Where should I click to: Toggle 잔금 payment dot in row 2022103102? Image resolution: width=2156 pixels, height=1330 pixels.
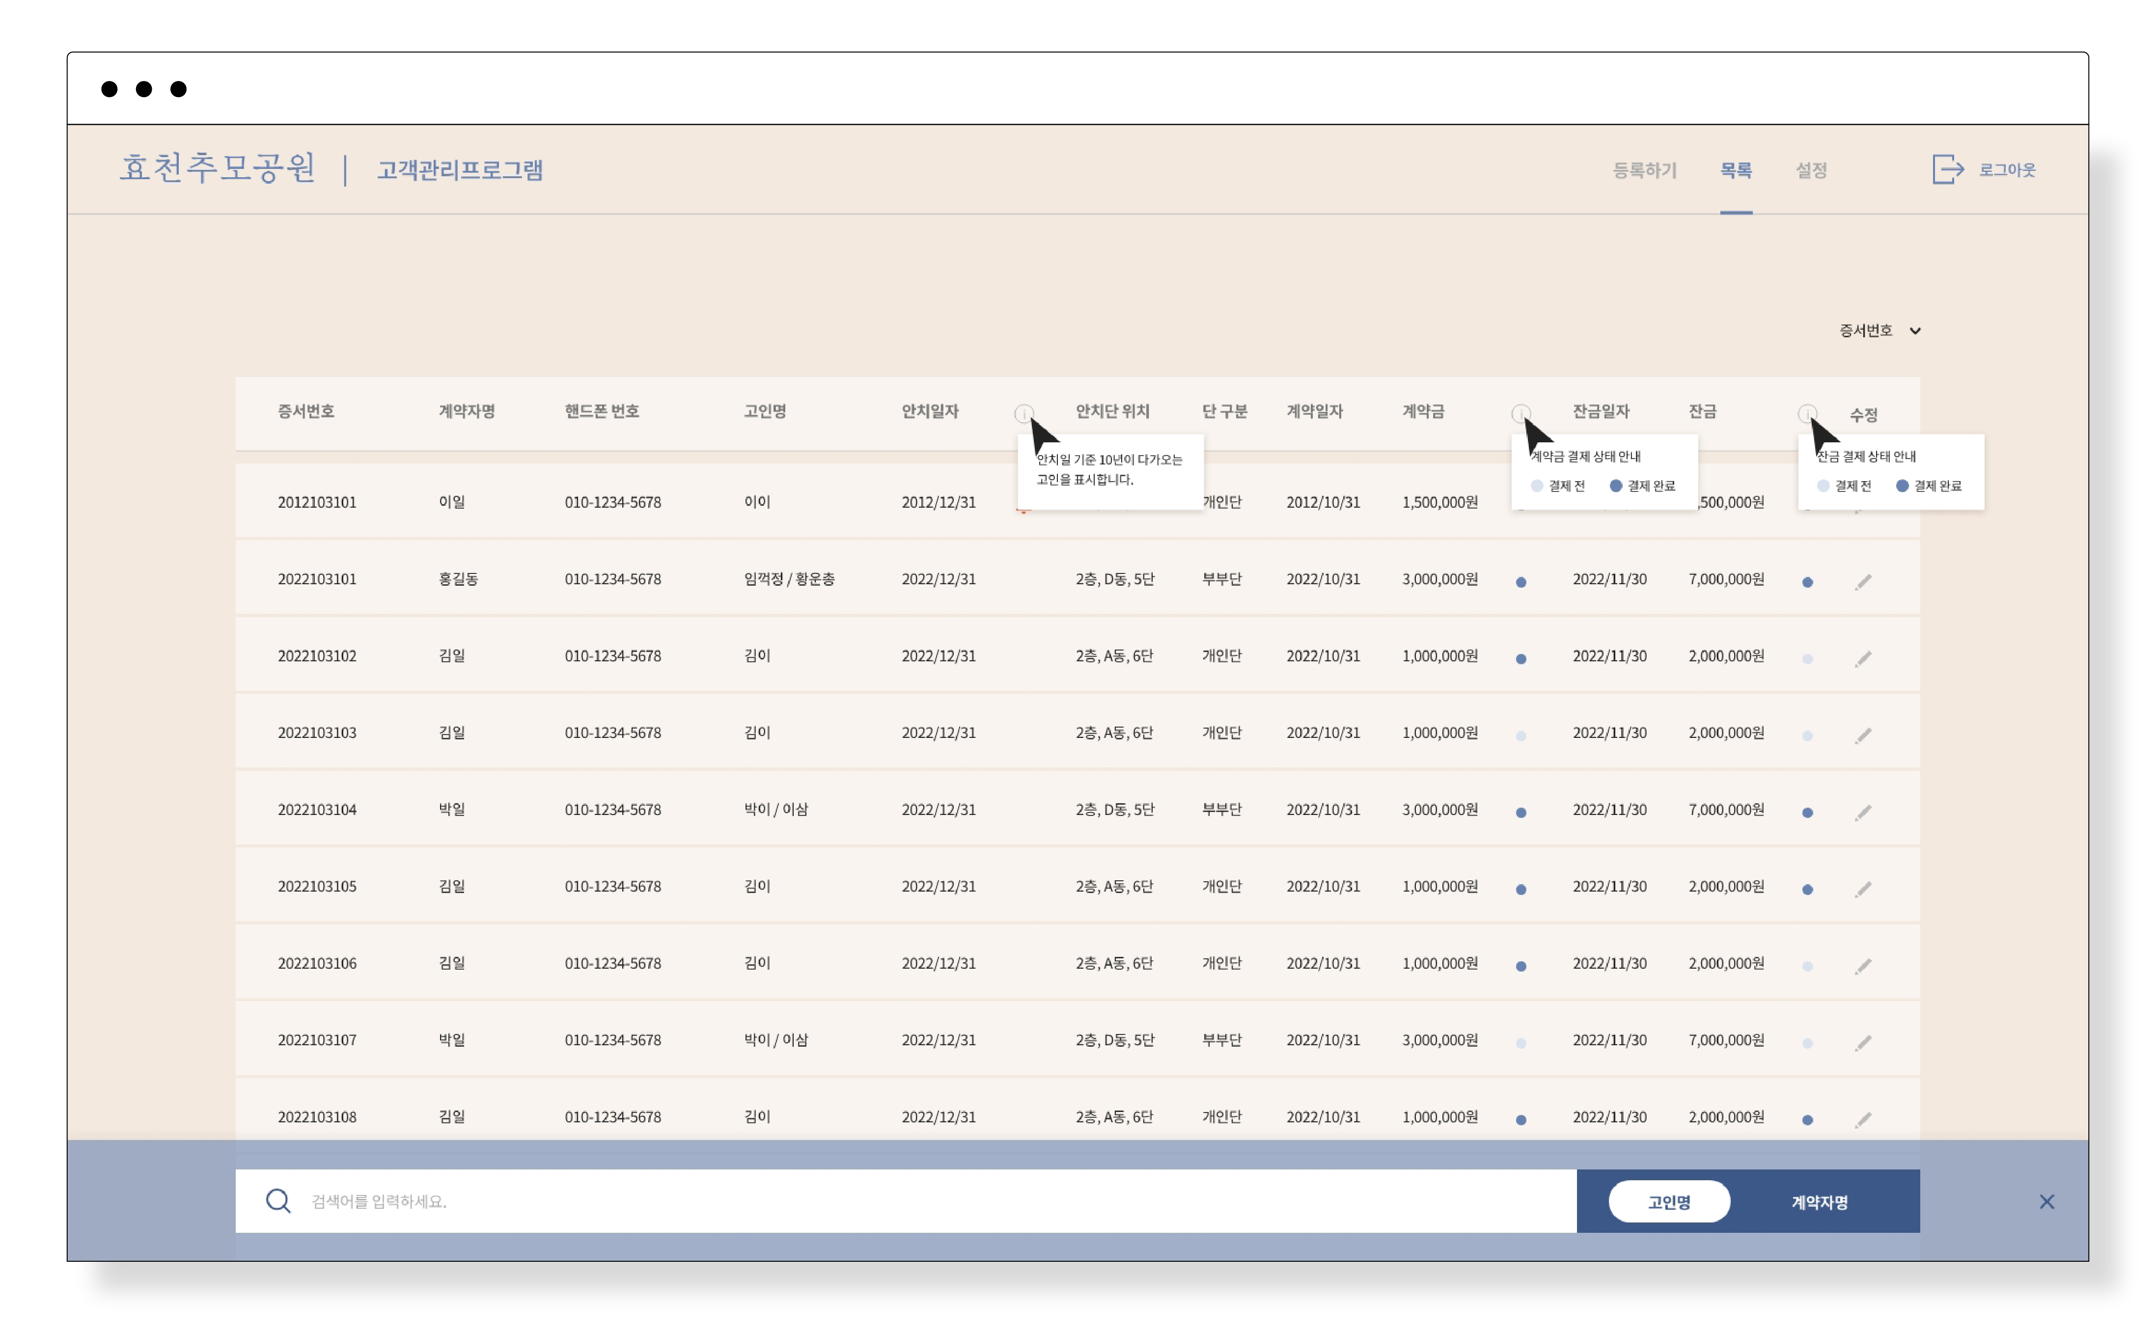1807,659
